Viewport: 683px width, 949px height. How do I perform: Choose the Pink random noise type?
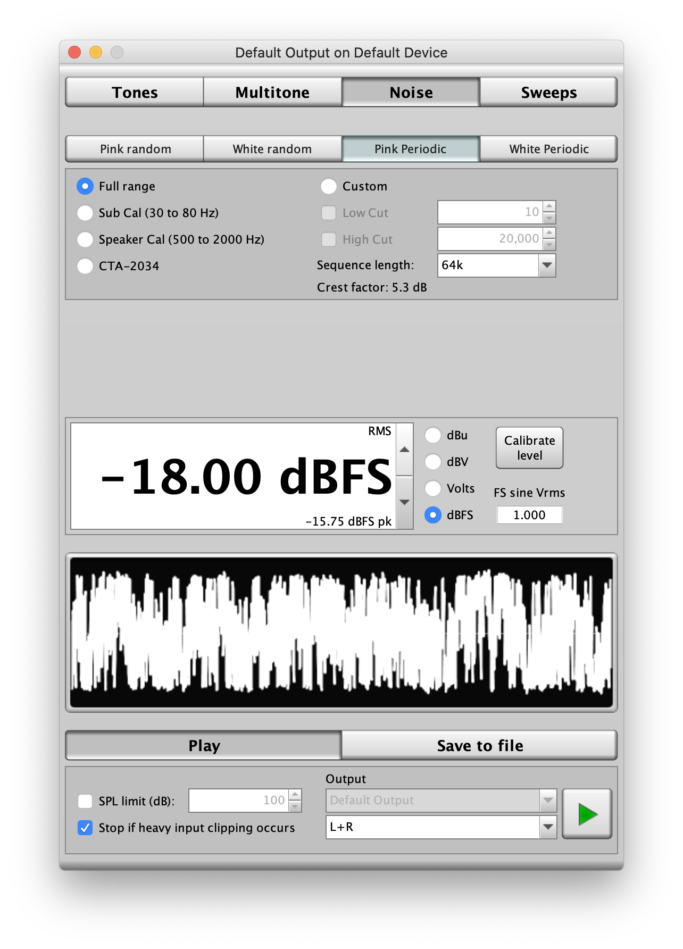coord(135,148)
